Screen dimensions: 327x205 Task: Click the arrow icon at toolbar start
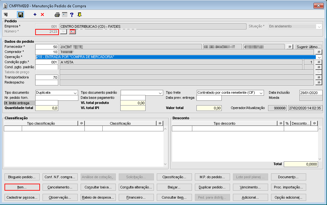6,15
